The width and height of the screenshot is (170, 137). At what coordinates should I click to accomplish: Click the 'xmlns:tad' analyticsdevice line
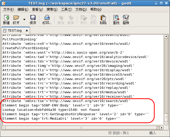coord(75,57)
